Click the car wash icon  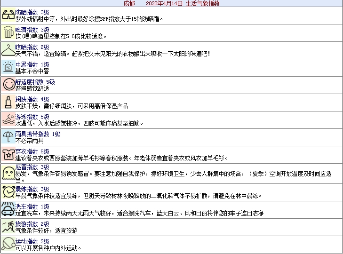8,209
